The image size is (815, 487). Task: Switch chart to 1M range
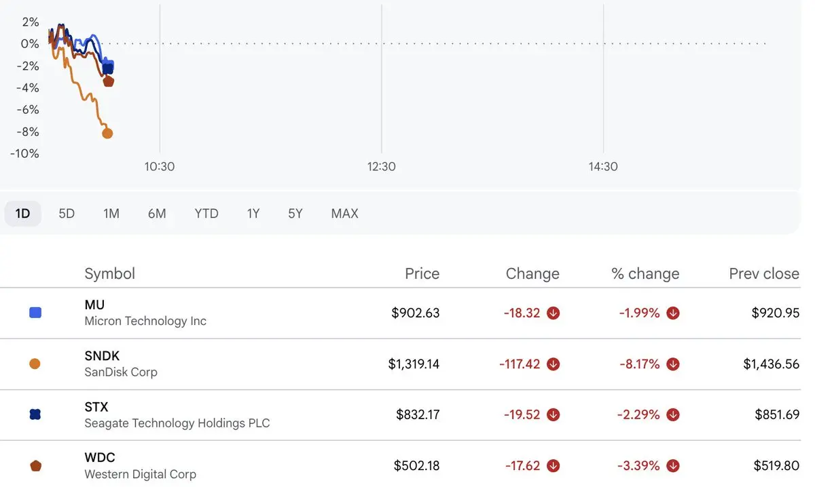[x=111, y=214]
